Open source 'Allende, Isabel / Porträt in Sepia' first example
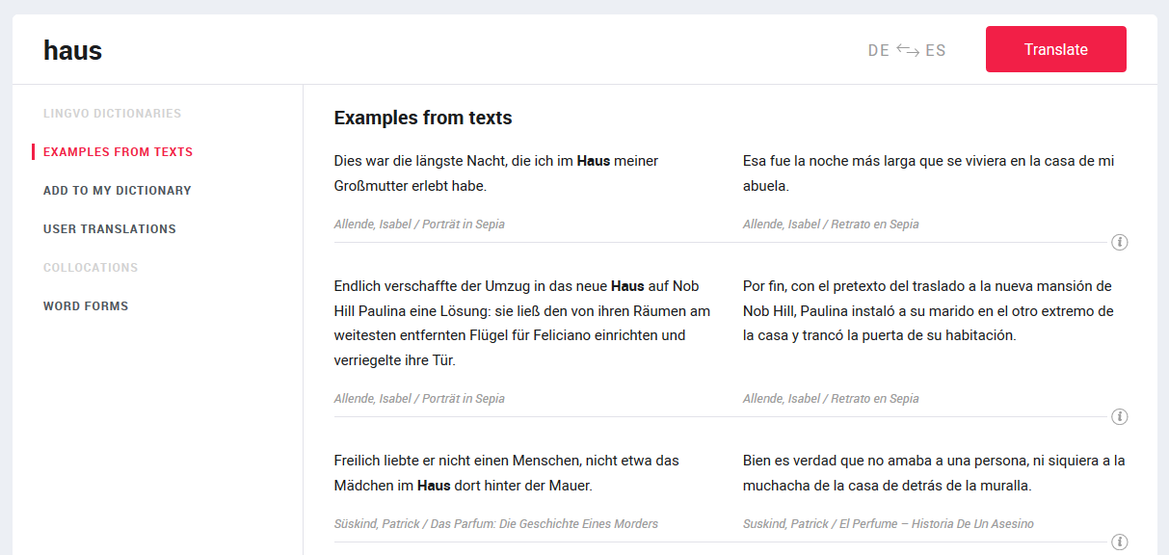This screenshot has height=555, width=1169. 419,225
